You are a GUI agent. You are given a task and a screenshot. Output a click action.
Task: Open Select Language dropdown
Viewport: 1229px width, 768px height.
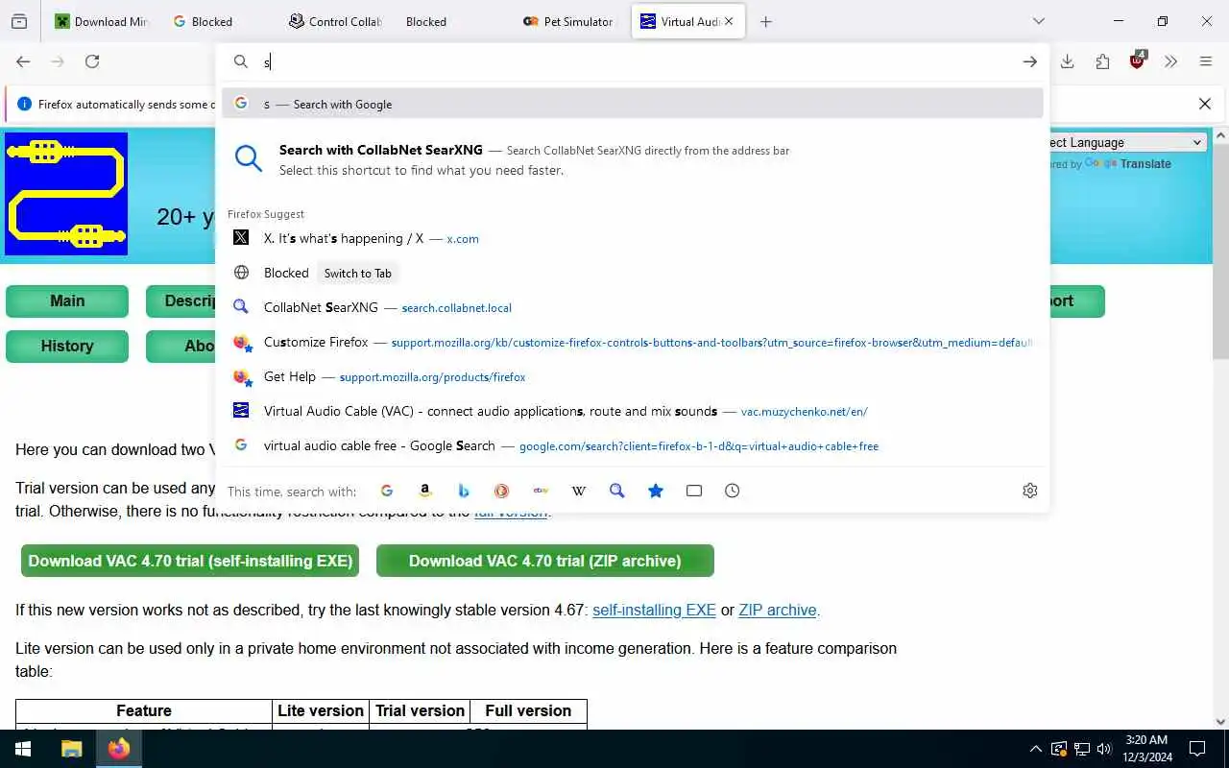coord(1127,142)
